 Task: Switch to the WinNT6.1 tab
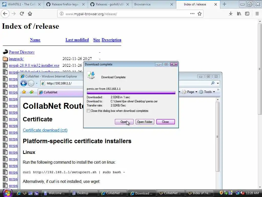click(x=22, y=4)
